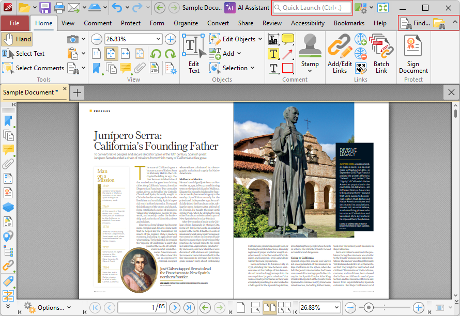Select the Hand tool

pyautogui.click(x=17, y=39)
